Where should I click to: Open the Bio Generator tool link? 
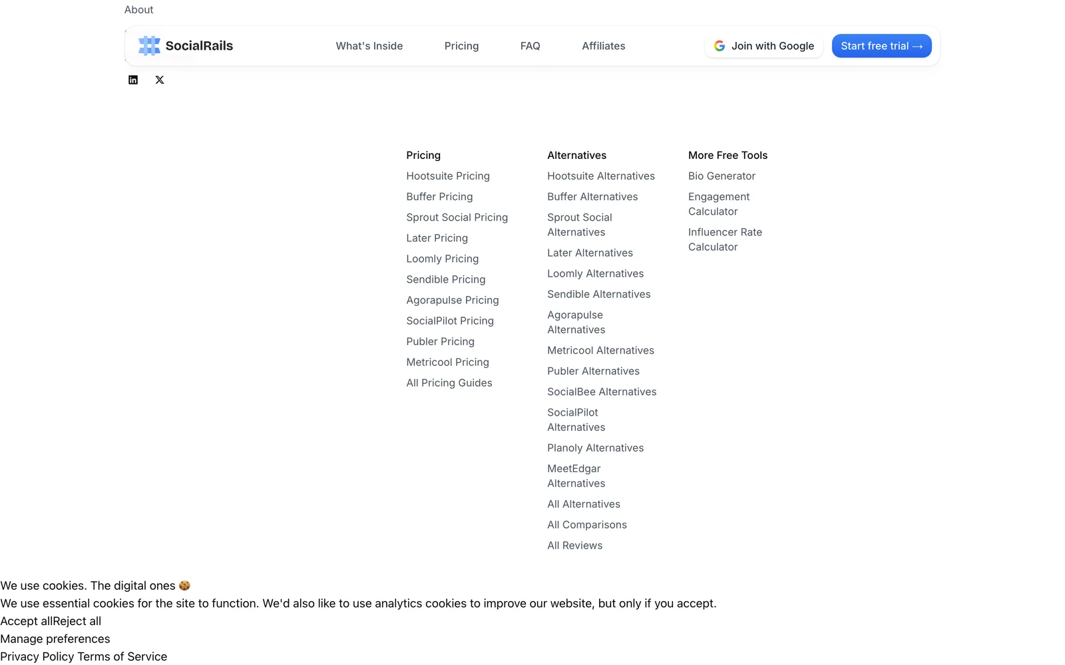coord(722,176)
